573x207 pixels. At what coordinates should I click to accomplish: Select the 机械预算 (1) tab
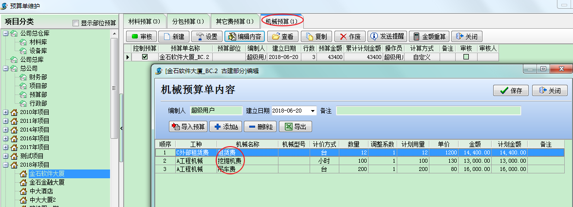(x=282, y=21)
